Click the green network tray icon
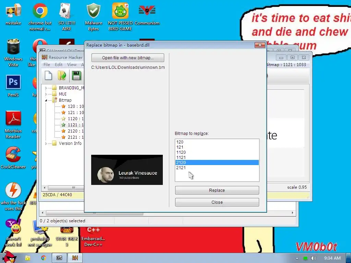 click(x=305, y=258)
